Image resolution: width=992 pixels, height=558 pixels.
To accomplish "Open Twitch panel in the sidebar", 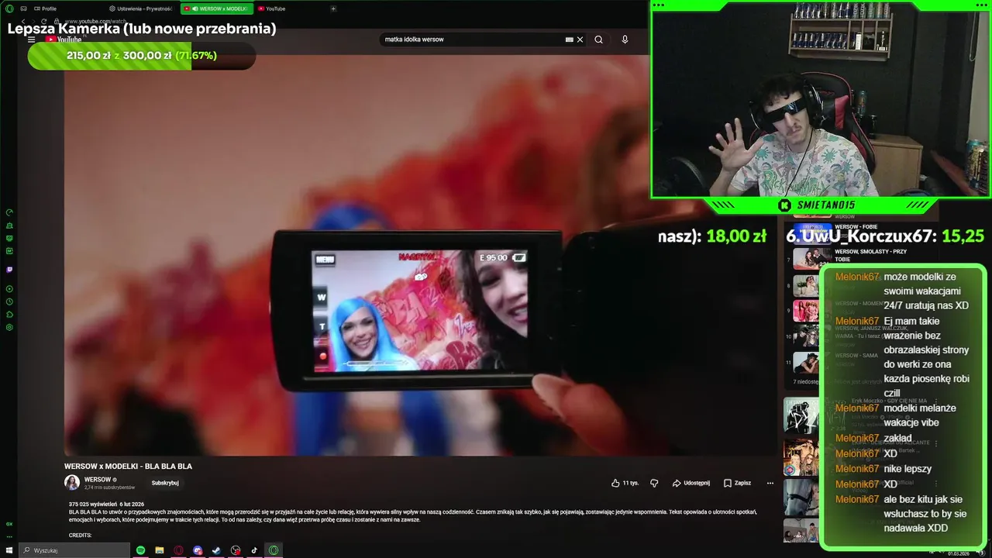I will pos(9,270).
